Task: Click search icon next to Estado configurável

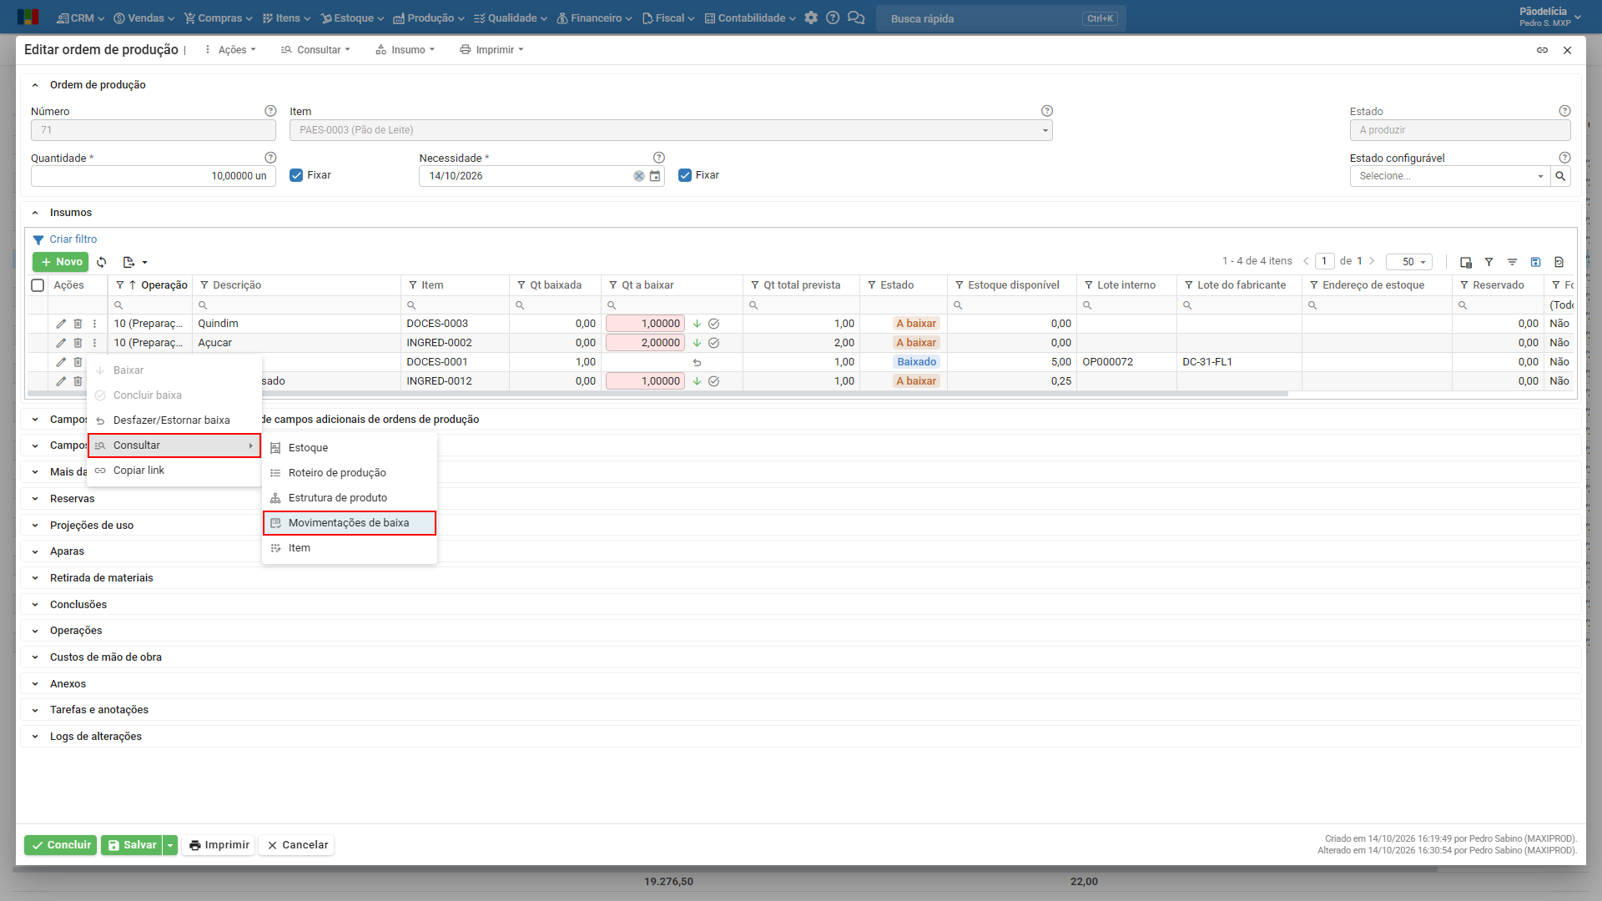Action: click(1560, 176)
